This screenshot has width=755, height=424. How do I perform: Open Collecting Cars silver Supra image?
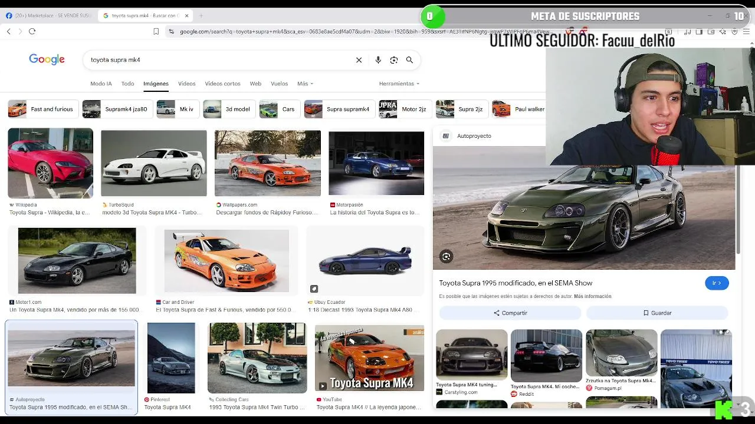[x=257, y=358]
